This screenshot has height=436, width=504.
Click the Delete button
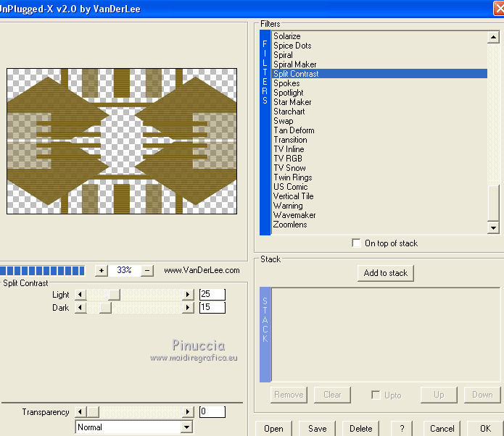[360, 429]
